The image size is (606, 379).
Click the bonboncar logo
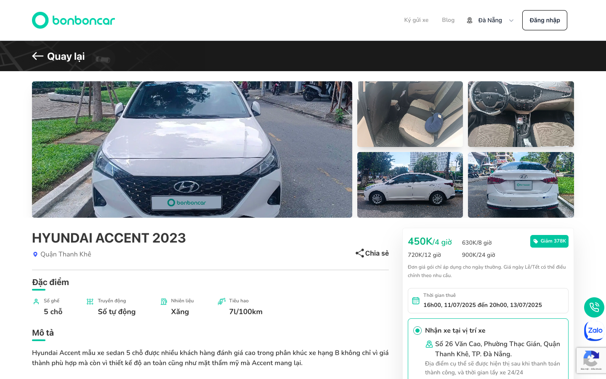(74, 20)
